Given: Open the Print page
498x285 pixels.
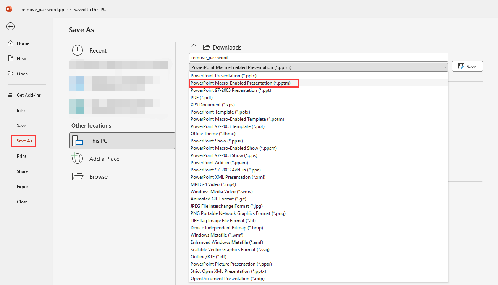Looking at the screenshot, I should point(22,156).
